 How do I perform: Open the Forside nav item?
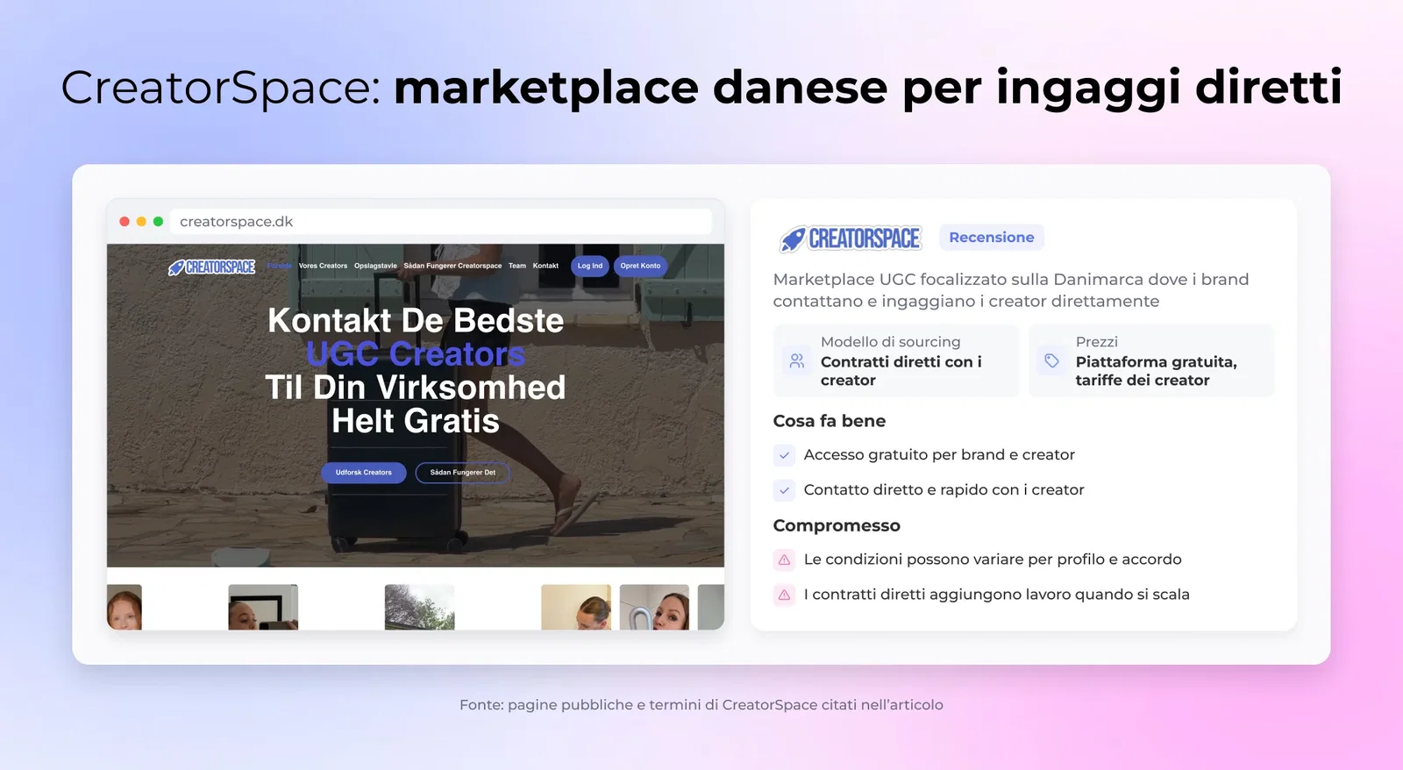280,266
